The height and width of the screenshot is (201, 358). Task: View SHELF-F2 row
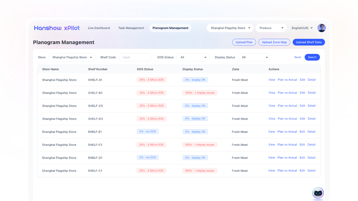(272, 145)
